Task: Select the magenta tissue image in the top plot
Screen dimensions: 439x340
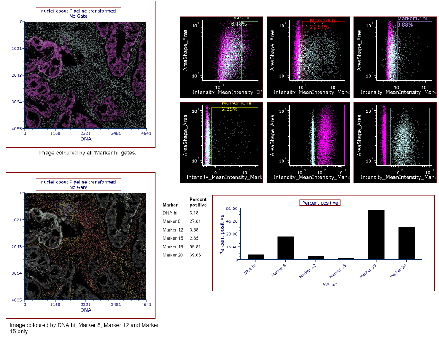Action: pos(86,75)
